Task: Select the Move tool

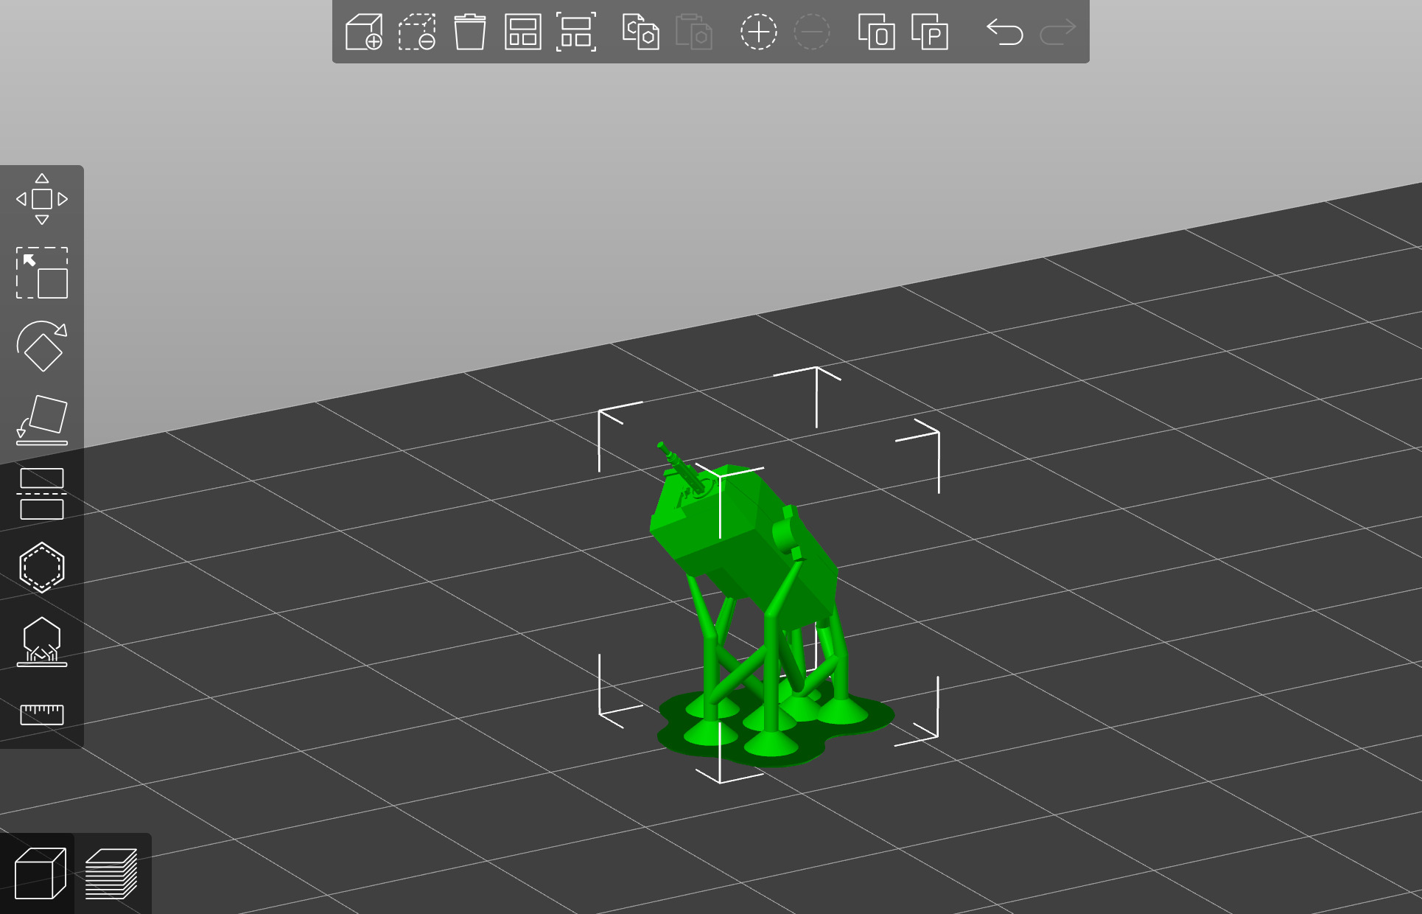Action: [42, 199]
